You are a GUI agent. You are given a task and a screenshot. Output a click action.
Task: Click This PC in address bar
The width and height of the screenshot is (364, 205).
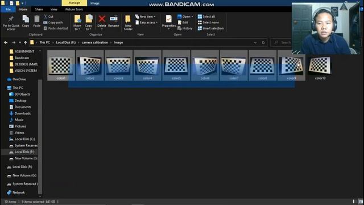click(44, 43)
